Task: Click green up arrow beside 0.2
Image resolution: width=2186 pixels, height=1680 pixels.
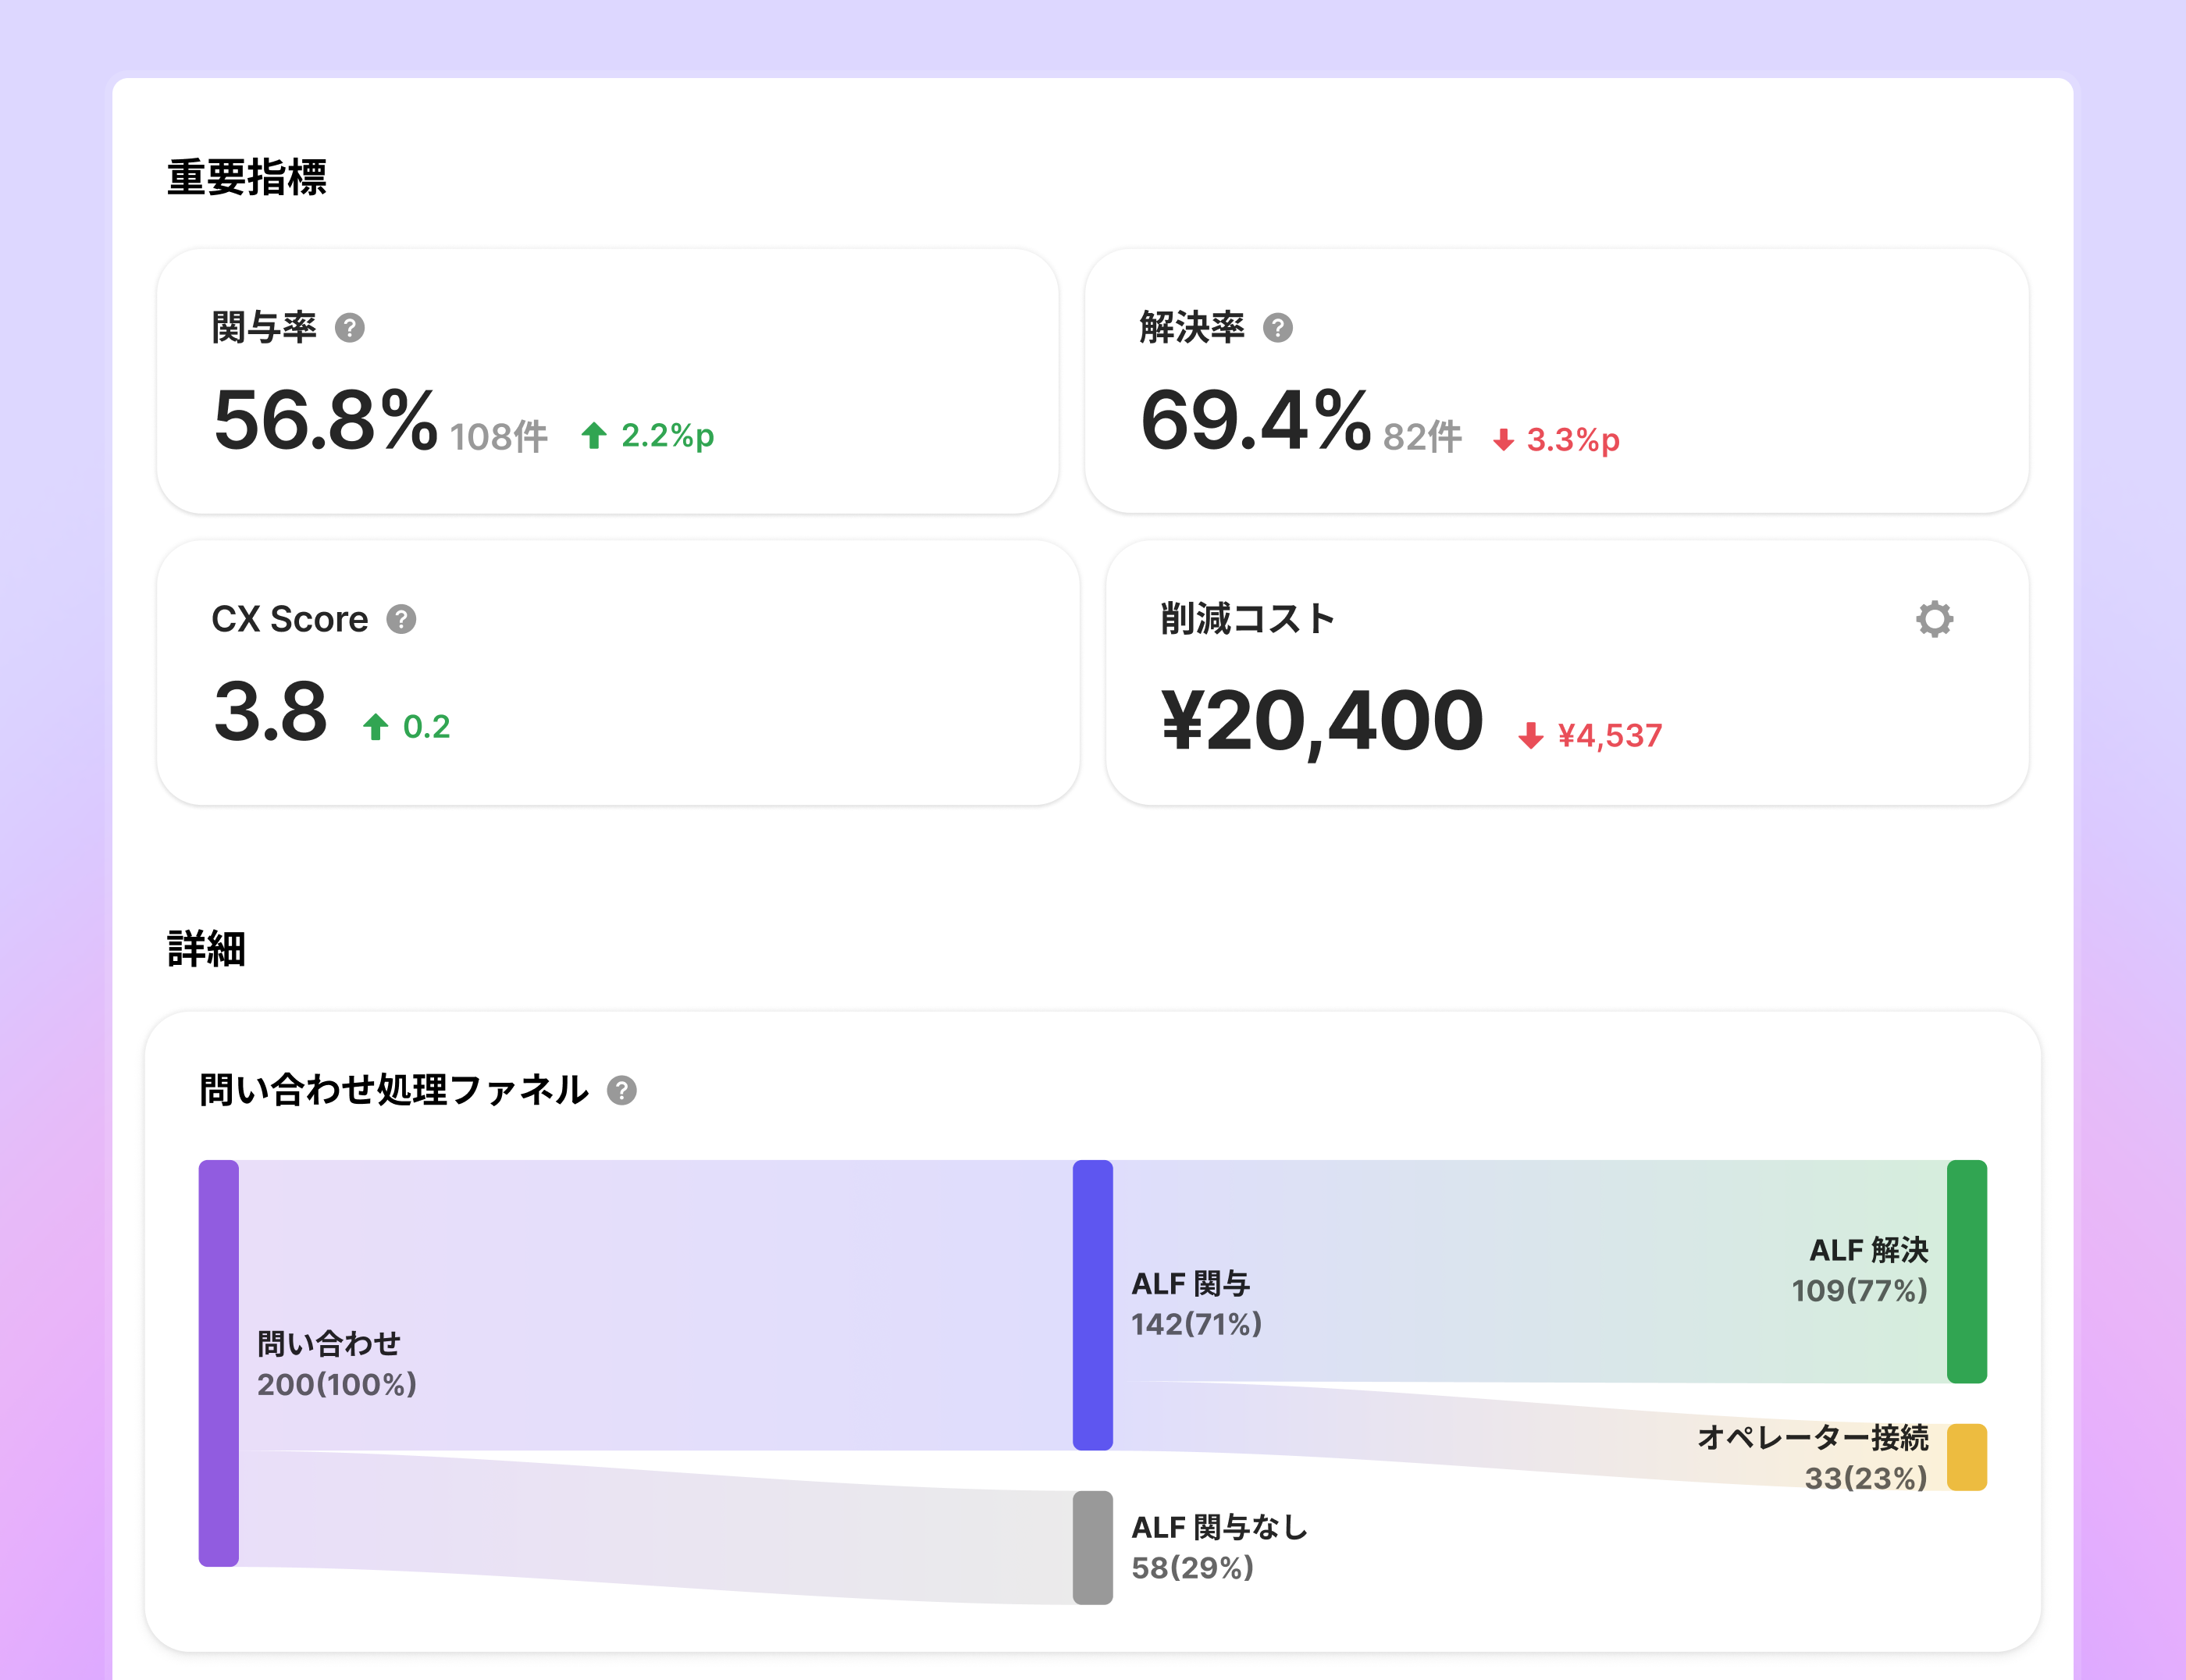Action: pyautogui.click(x=376, y=727)
